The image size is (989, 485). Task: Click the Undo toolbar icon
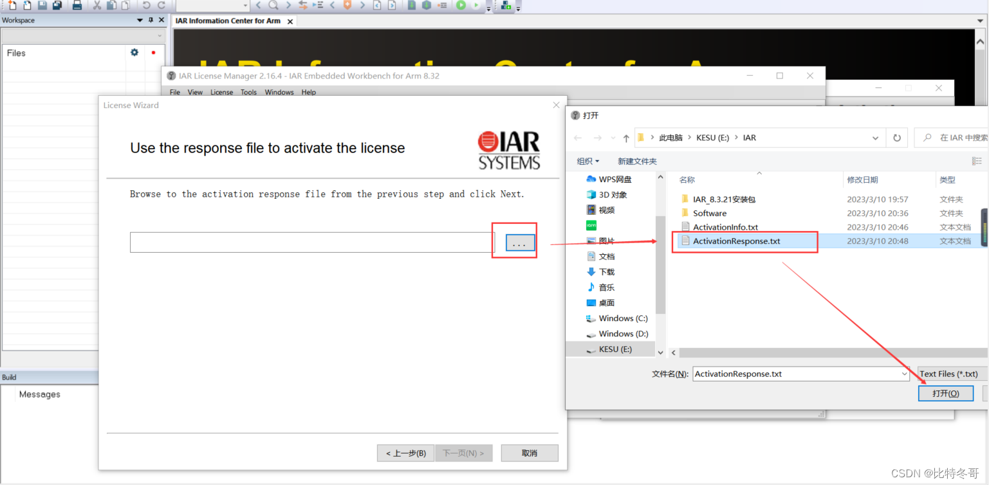[x=147, y=5]
